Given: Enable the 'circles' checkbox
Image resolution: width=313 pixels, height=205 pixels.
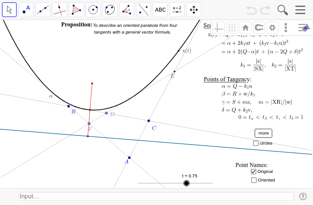Looking at the screenshot, I should click(x=256, y=143).
